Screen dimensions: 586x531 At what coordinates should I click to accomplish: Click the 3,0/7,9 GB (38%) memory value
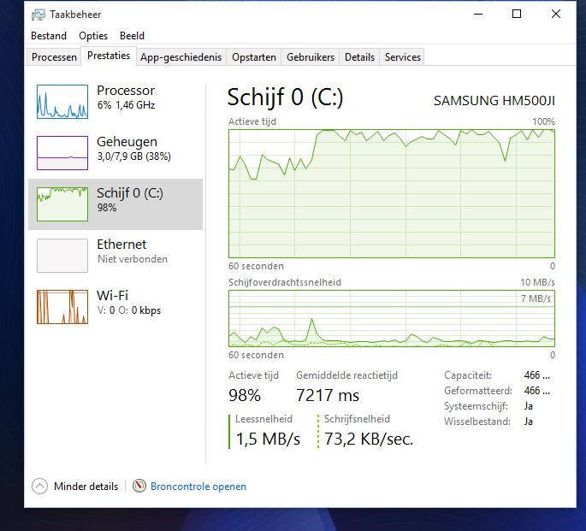coord(133,156)
